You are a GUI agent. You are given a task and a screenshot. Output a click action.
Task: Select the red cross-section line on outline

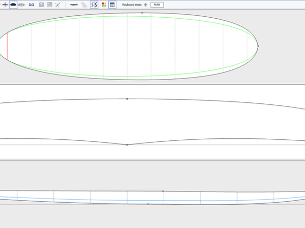(x=7, y=46)
